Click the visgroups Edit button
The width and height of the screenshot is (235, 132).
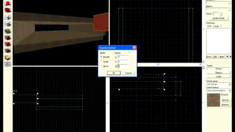[x=215, y=57]
